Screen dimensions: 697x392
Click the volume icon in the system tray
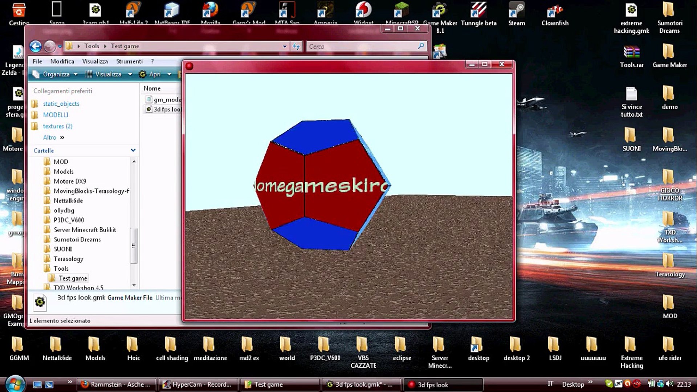[670, 384]
